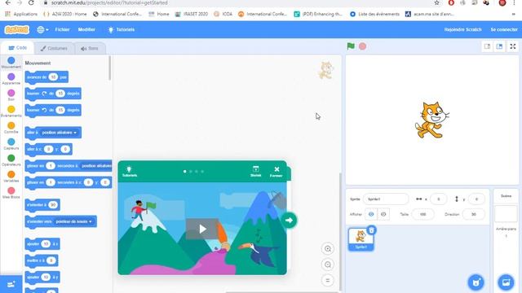Edit the sprite y position field
Image resolution: width=522 pixels, height=293 pixels.
click(x=476, y=199)
